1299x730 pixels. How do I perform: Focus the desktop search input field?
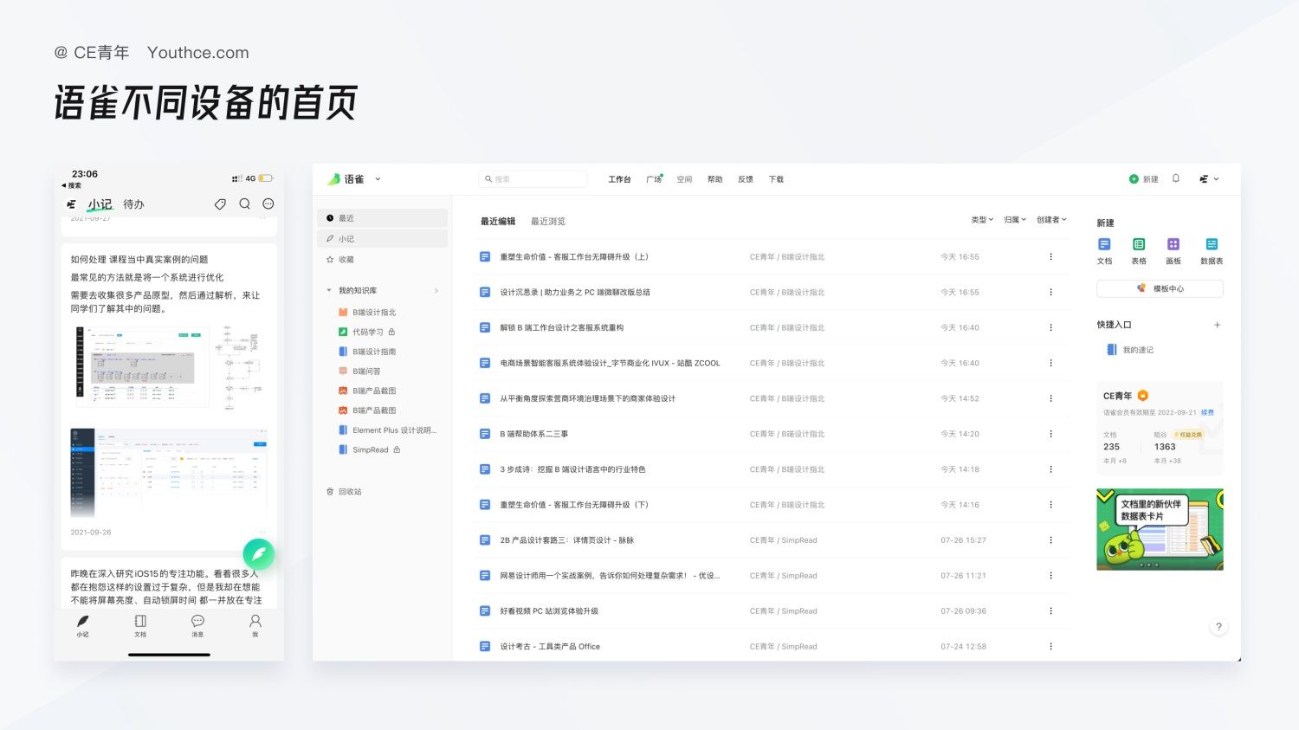click(x=533, y=179)
